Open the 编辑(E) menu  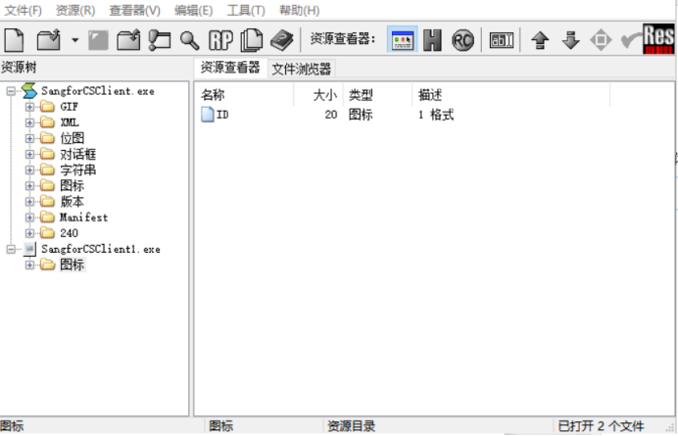(x=193, y=10)
